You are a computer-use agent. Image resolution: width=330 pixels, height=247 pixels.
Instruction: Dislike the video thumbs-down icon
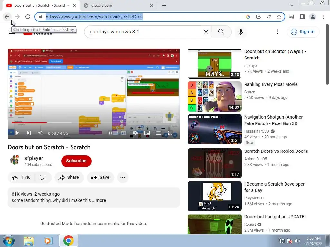(x=43, y=178)
